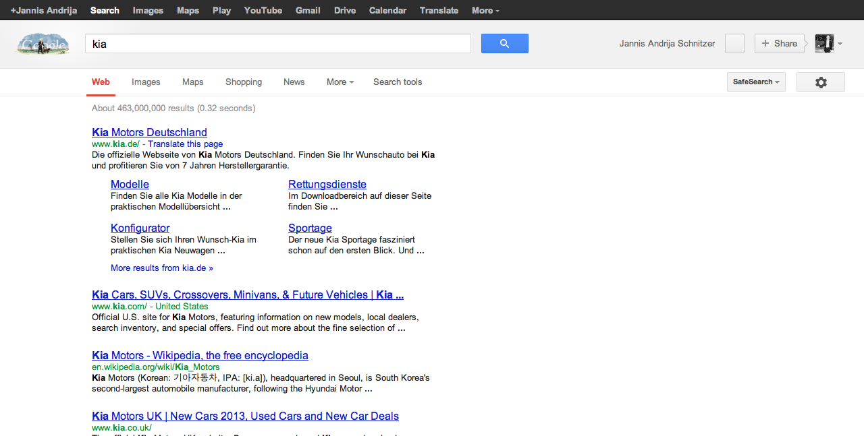Open Search tools options
Screen dimensions: 864x436
click(x=398, y=82)
